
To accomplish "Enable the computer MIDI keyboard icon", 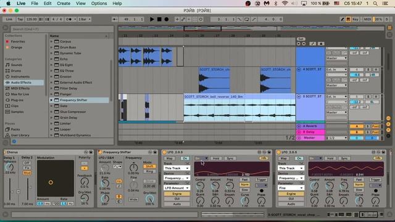I will pos(348,19).
